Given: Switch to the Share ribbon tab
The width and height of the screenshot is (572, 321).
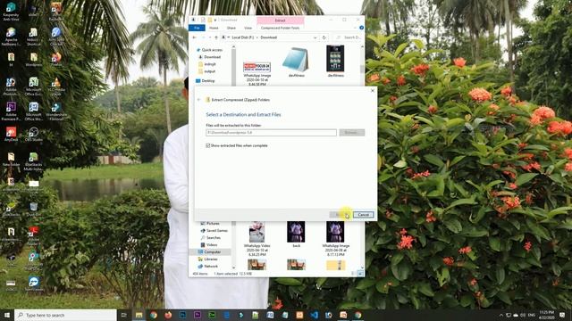Looking at the screenshot, I should [x=231, y=28].
